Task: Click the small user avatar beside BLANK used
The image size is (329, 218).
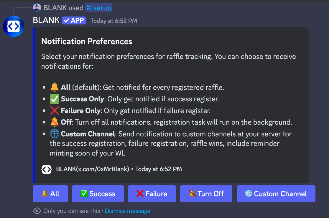Action: (37, 8)
